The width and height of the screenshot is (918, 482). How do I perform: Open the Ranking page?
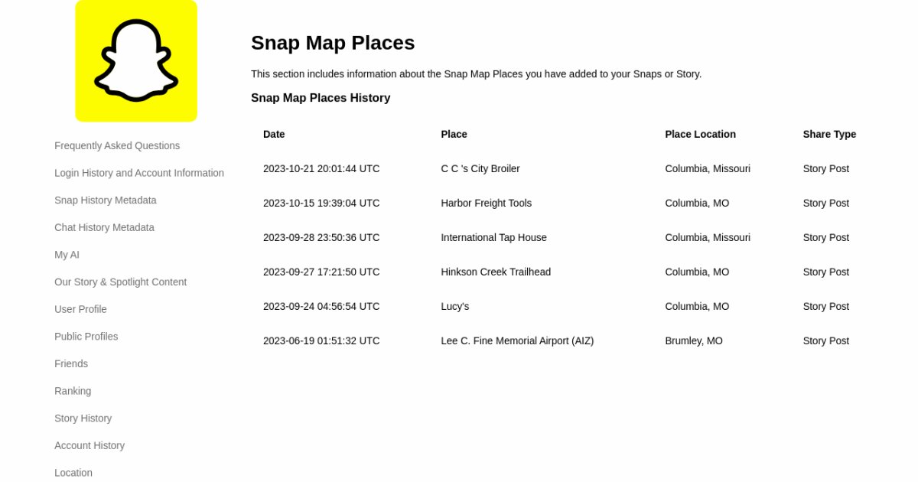click(73, 391)
